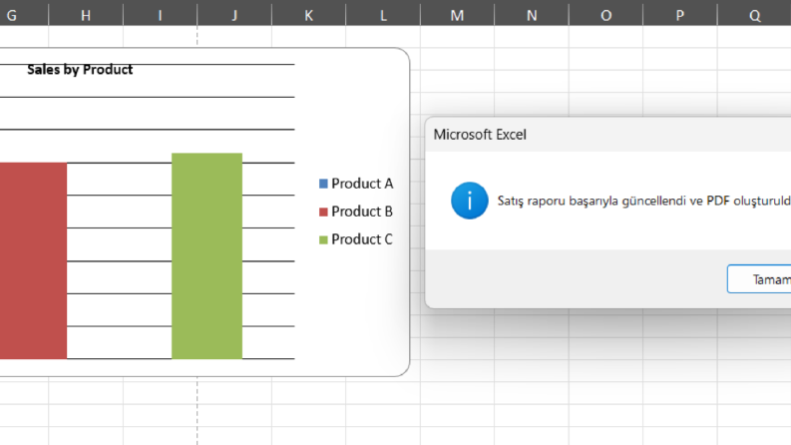The width and height of the screenshot is (791, 445).
Task: Select column G header
Action: click(x=24, y=13)
